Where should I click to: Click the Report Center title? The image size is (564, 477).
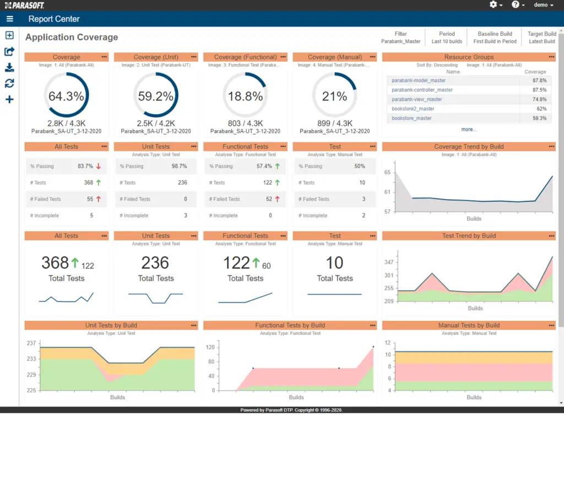(x=54, y=19)
